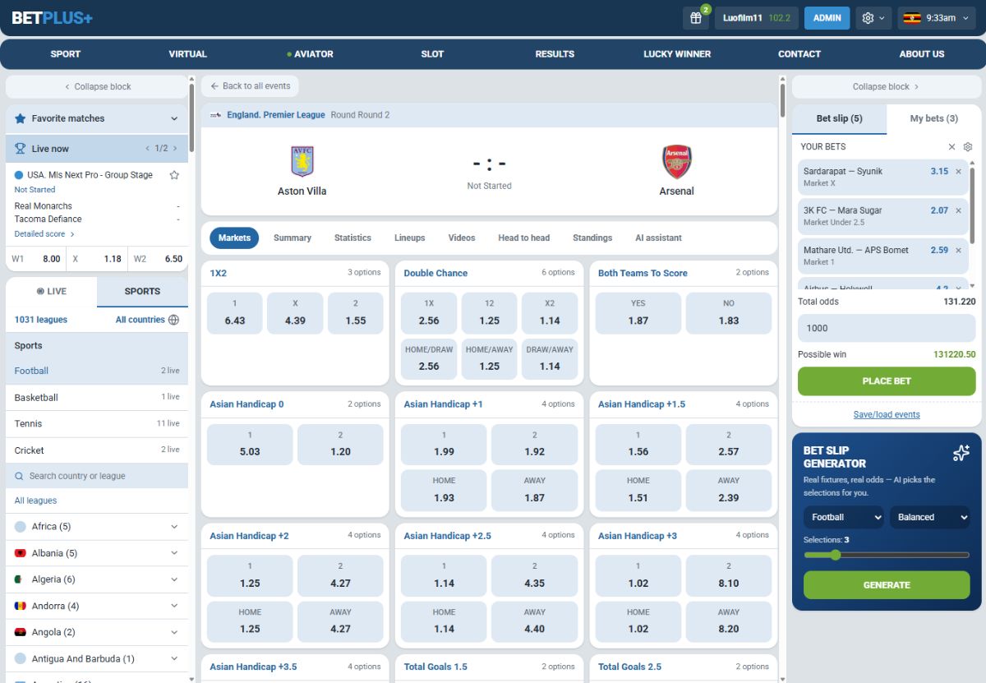Select odds 6.43 for home win
Image resolution: width=986 pixels, height=683 pixels.
235,313
